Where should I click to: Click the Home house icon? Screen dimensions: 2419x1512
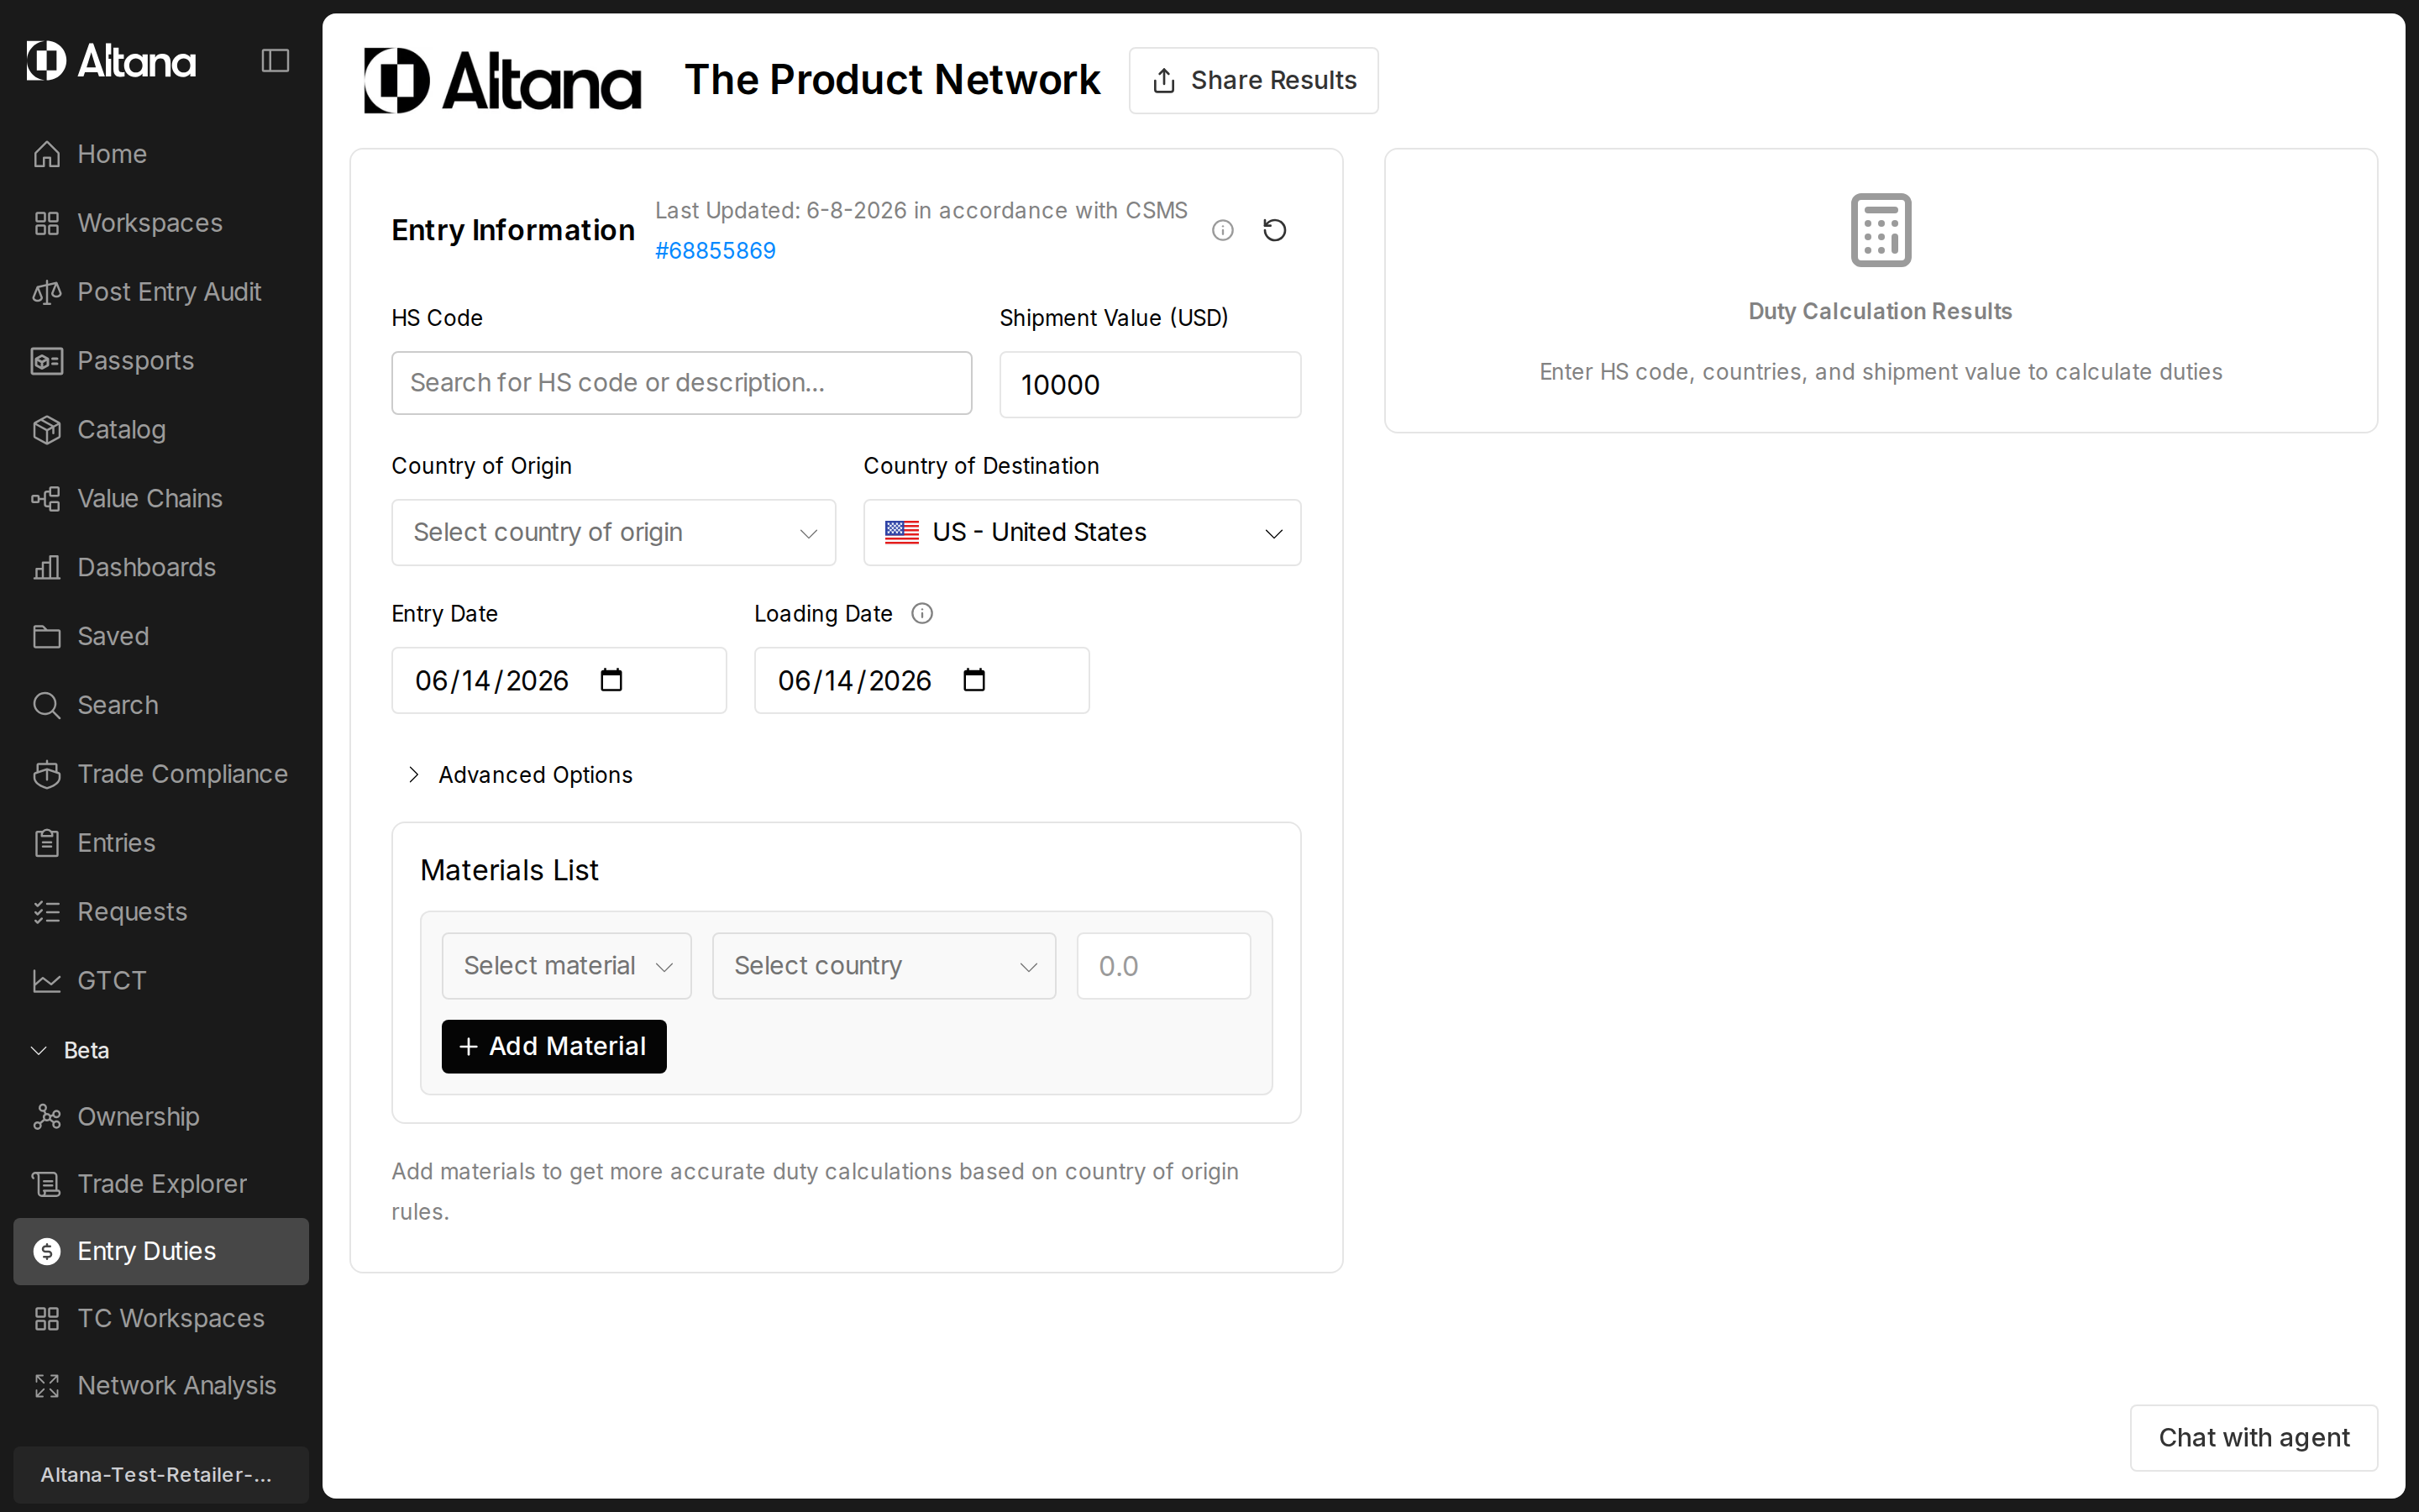(46, 154)
